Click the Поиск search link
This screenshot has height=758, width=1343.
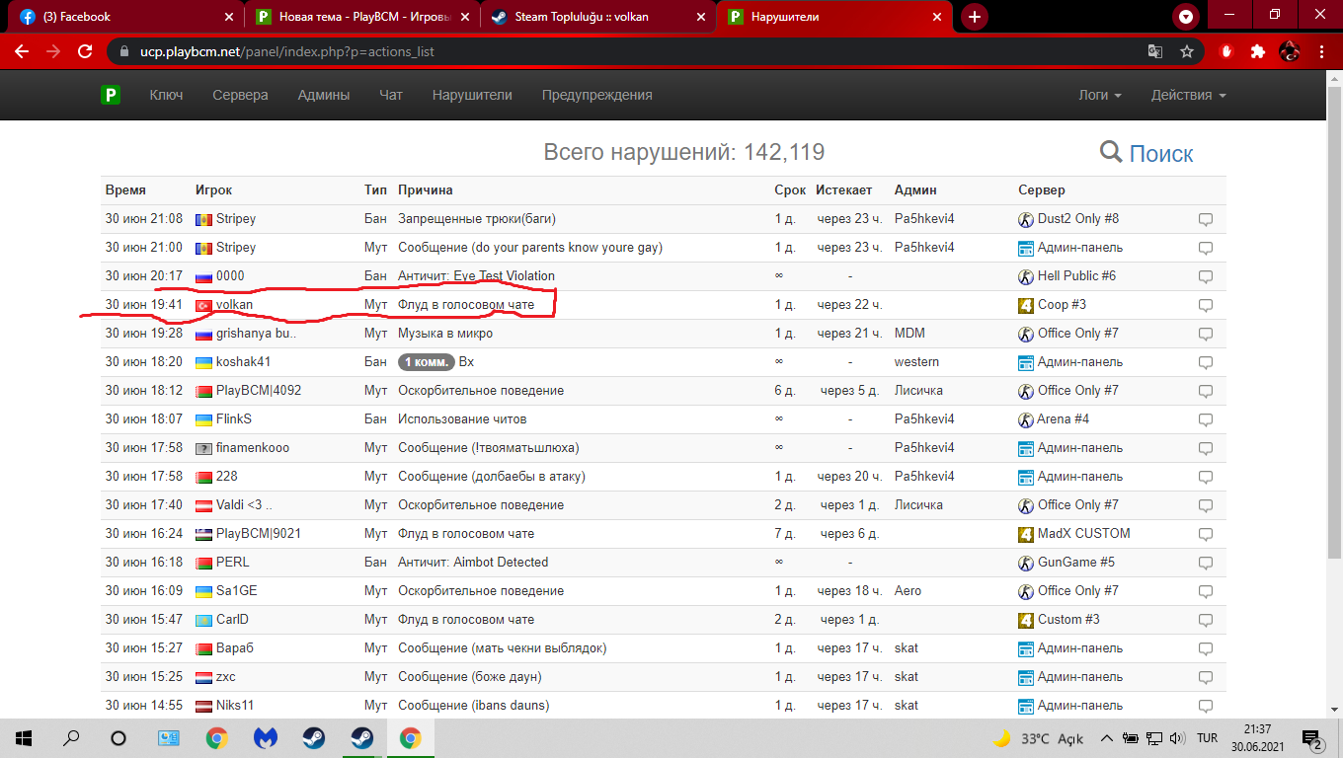click(1160, 153)
